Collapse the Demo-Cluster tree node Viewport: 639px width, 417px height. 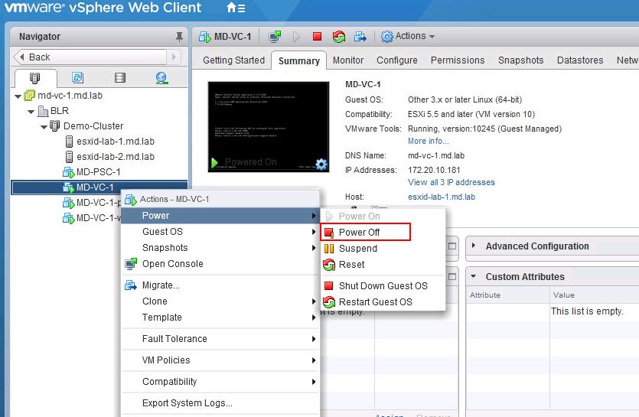(x=44, y=127)
